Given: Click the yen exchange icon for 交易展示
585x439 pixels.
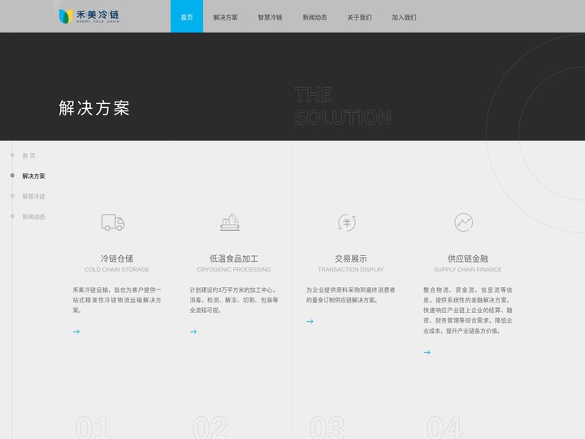Looking at the screenshot, I should [347, 223].
